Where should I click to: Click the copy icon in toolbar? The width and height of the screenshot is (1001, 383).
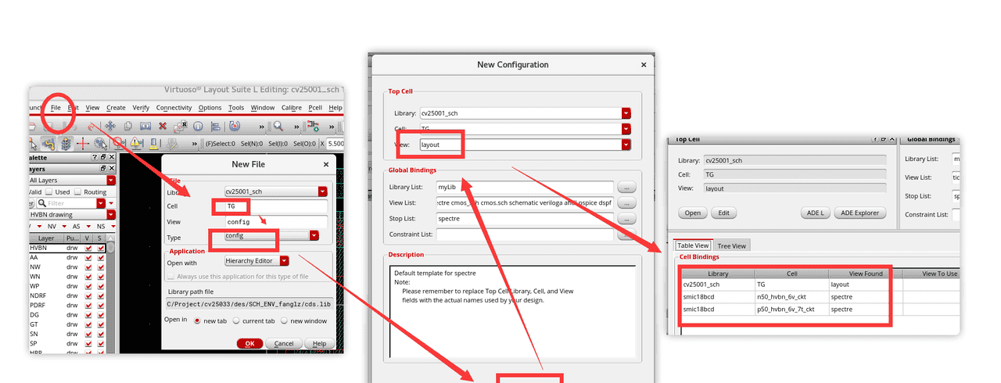point(127,126)
